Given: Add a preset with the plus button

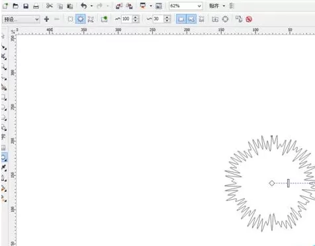Looking at the screenshot, I should click(x=46, y=19).
